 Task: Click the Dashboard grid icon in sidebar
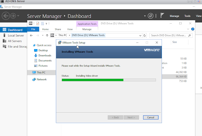pyautogui.click(x=4, y=30)
